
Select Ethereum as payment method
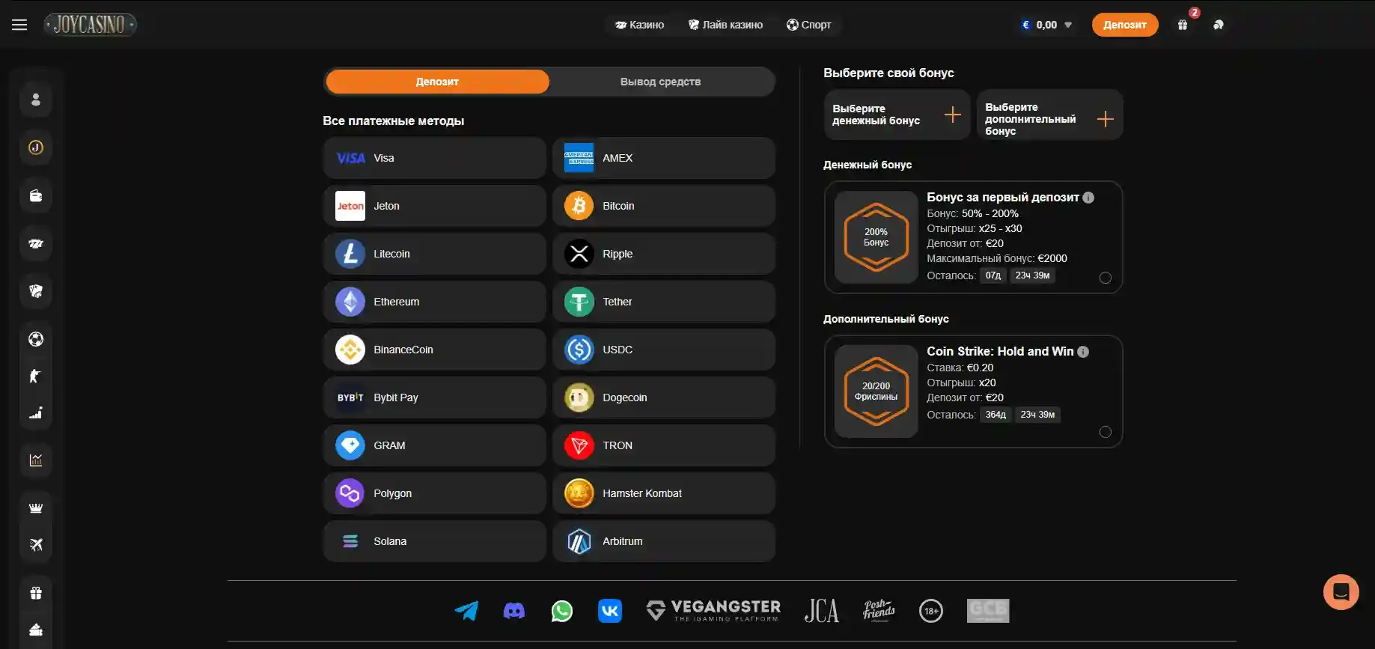point(435,302)
